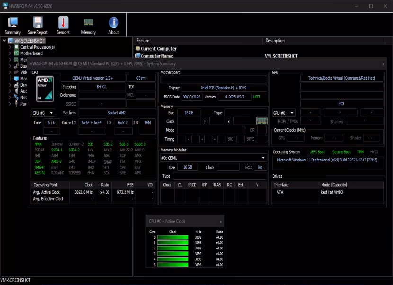Viewport: 393px width, 285px height.
Task: Click the SSE4.2 feature label
Action: [74, 150]
